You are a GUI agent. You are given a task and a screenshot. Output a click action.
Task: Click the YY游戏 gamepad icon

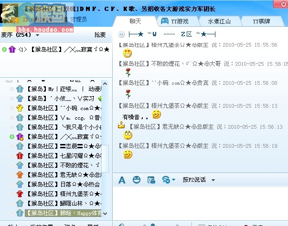tap(165, 21)
